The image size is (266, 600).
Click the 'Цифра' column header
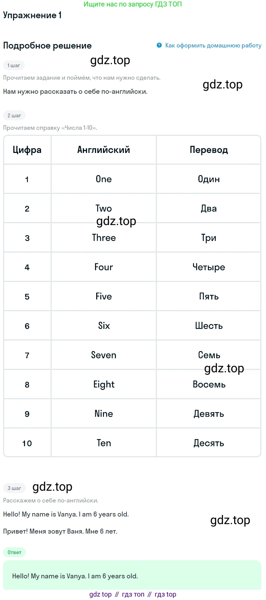point(27,150)
